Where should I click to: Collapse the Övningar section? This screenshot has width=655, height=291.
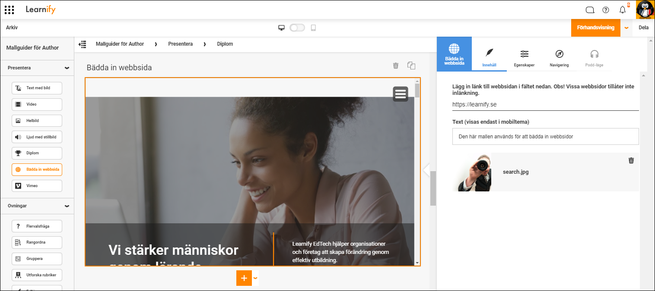pyautogui.click(x=67, y=206)
